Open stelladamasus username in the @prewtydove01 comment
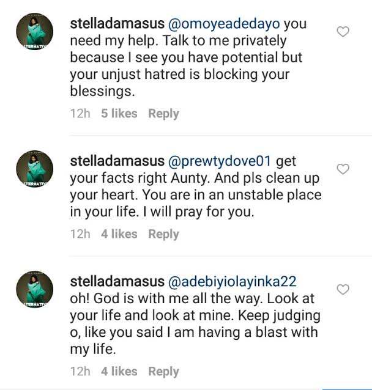This screenshot has height=390, width=372. point(117,162)
